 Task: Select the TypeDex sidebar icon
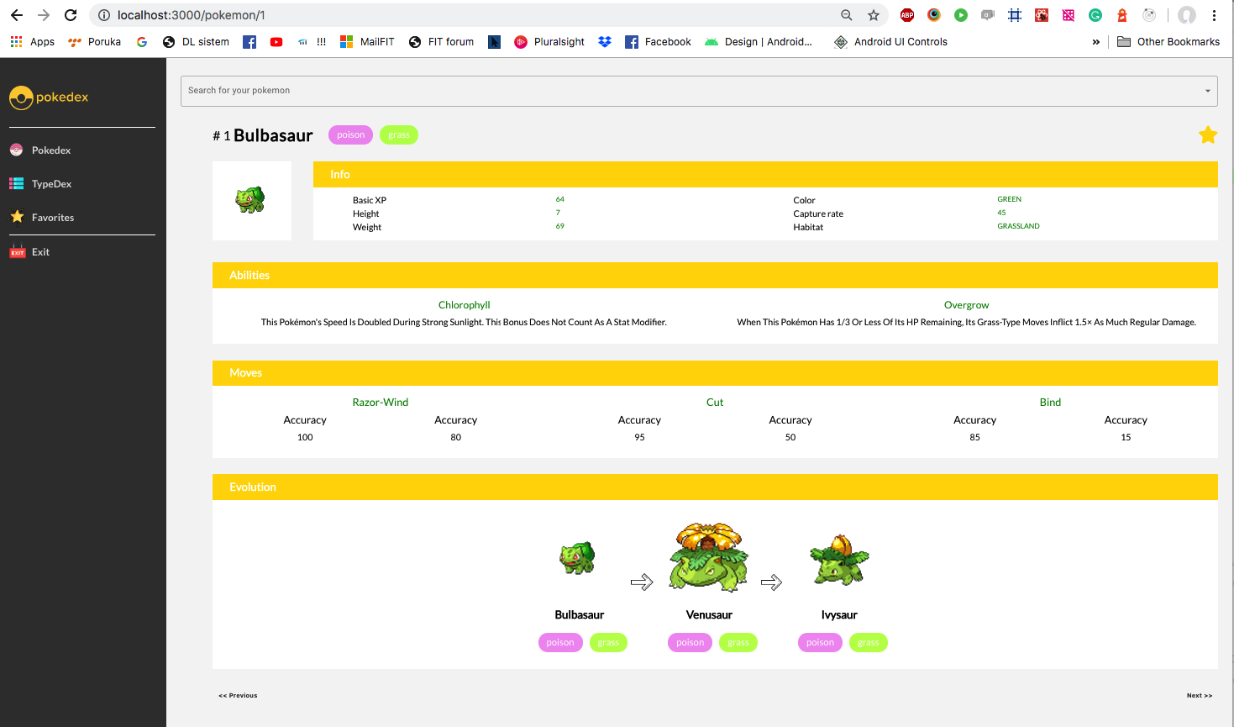17,183
